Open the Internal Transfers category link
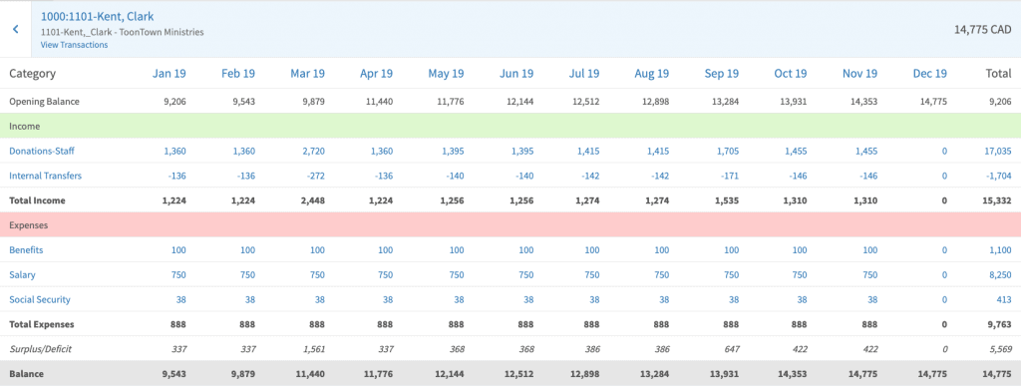The width and height of the screenshot is (1021, 387). pos(46,176)
